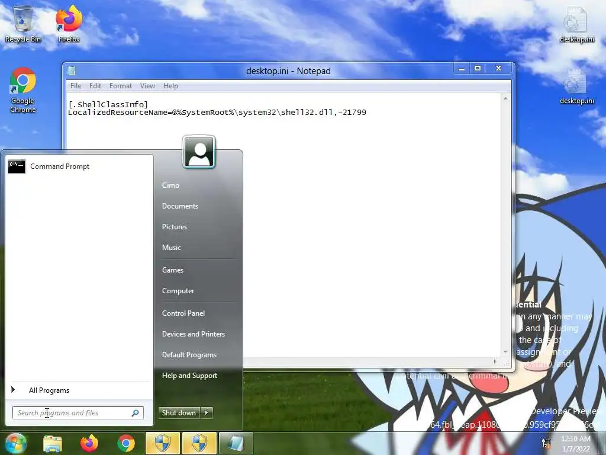Open the Format menu in Notepad
Screen dimensions: 606x455
pyautogui.click(x=121, y=86)
